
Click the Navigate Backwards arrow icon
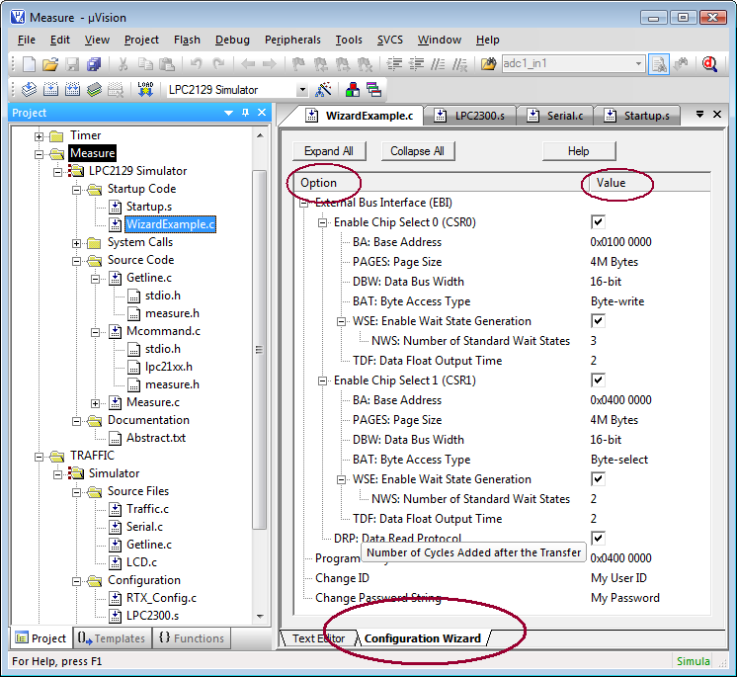click(248, 64)
